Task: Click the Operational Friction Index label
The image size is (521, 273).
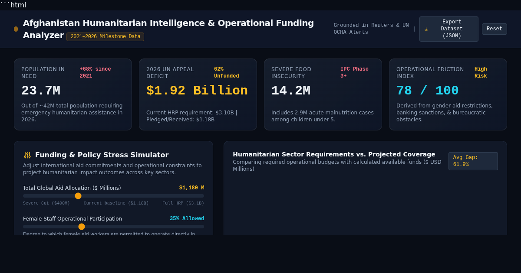Action: 430,73
